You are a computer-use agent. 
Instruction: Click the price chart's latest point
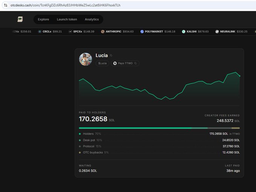[240, 76]
